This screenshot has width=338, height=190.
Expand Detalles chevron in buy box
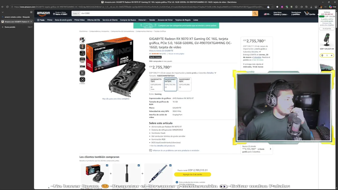click(x=260, y=52)
